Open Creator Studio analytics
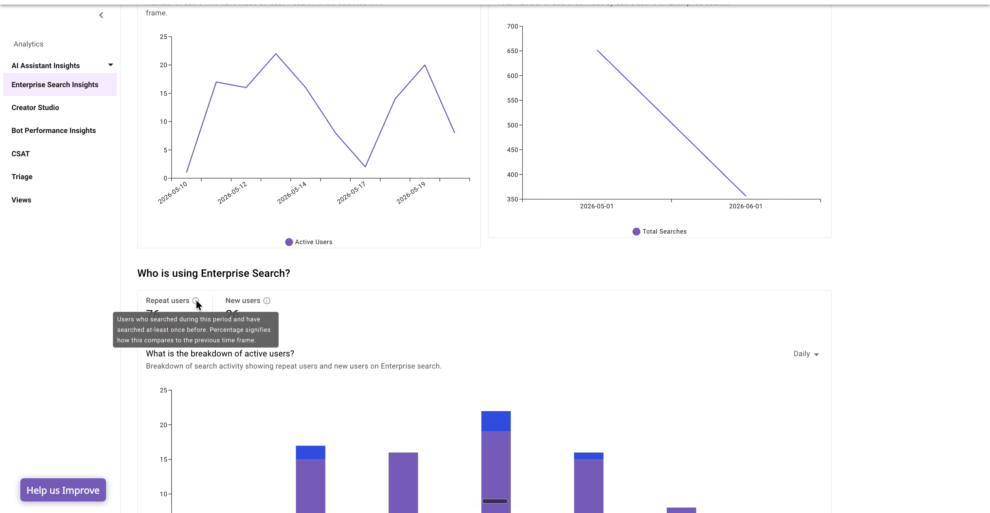The height and width of the screenshot is (513, 990). click(x=35, y=108)
